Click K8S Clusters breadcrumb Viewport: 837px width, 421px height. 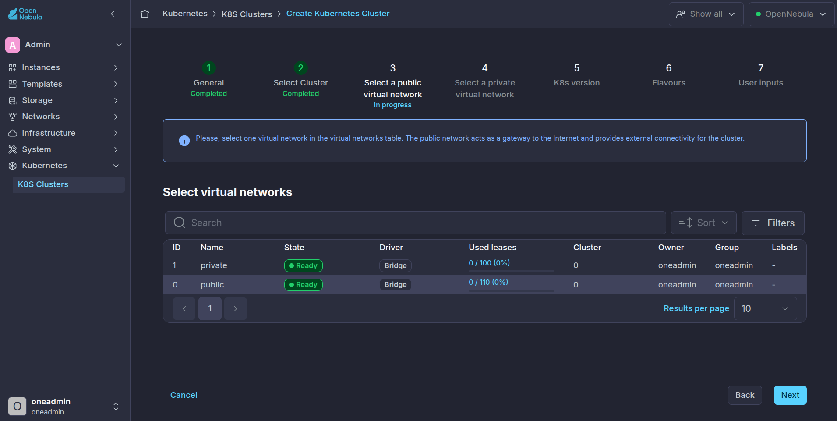pos(247,14)
